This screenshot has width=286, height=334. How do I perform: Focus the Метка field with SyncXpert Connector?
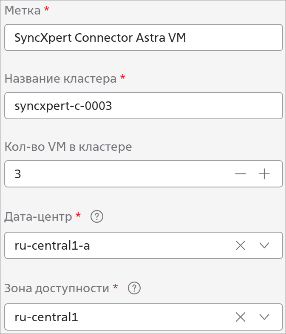tap(144, 37)
